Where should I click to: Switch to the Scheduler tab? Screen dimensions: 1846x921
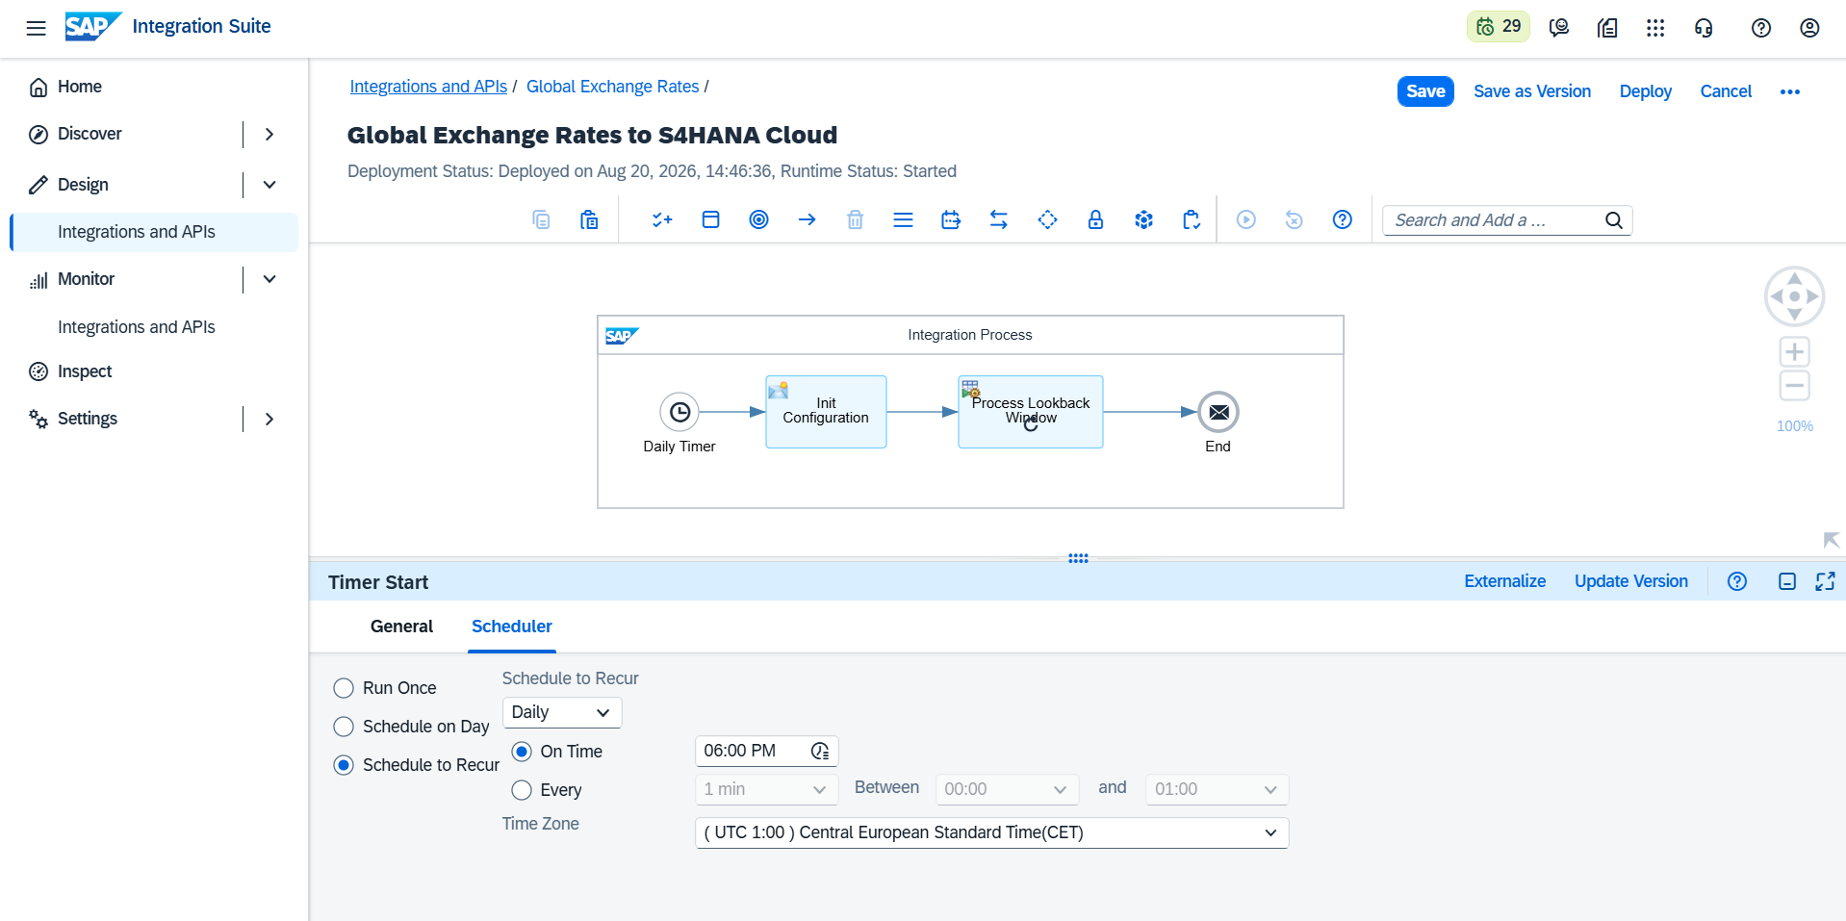click(x=512, y=627)
